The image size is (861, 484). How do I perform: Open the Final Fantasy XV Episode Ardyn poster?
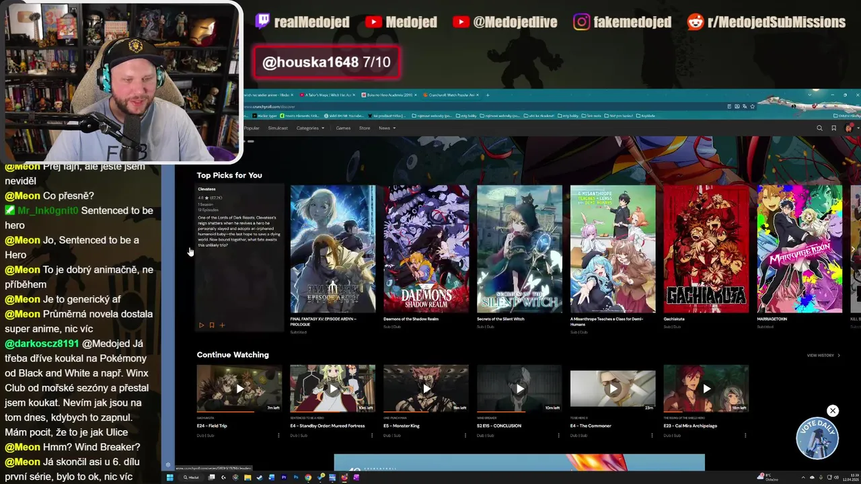(x=333, y=249)
